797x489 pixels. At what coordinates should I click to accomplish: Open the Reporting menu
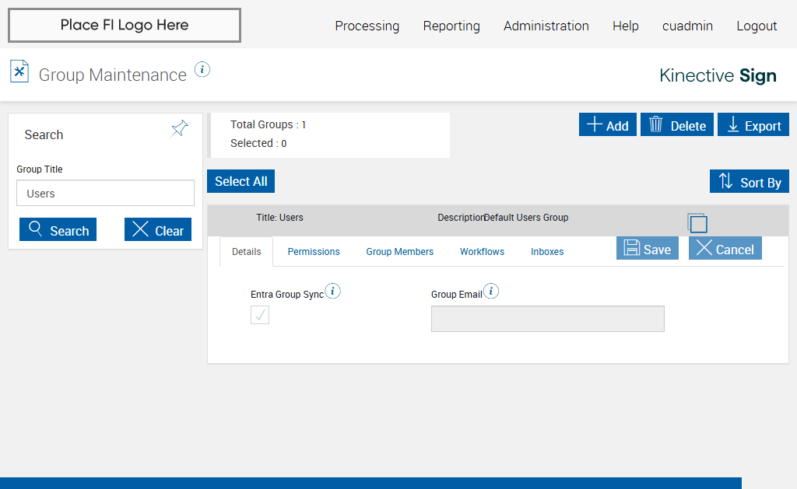coord(451,26)
